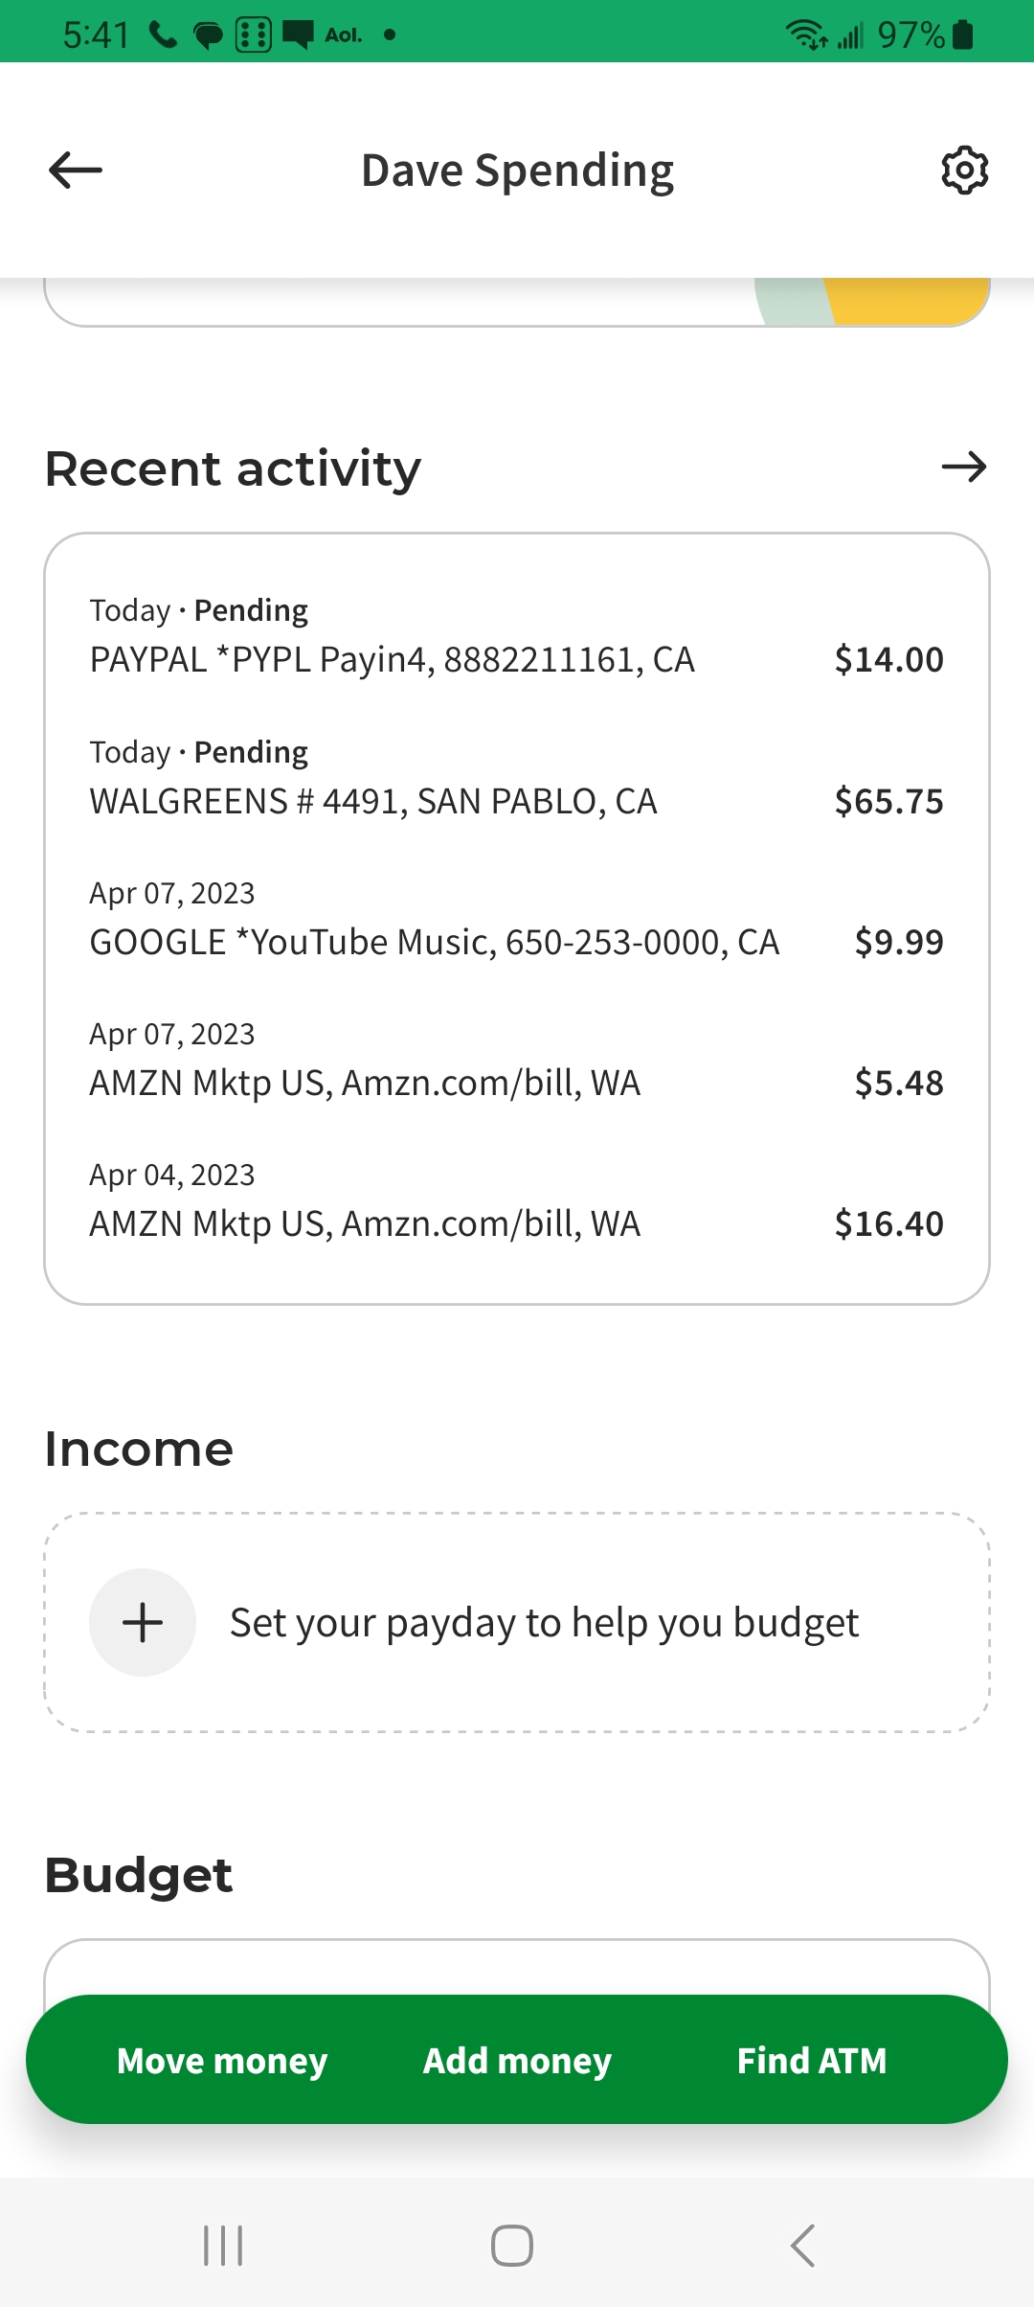The width and height of the screenshot is (1034, 2307).
Task: Tap the yellow card section at top
Action: click(x=910, y=301)
